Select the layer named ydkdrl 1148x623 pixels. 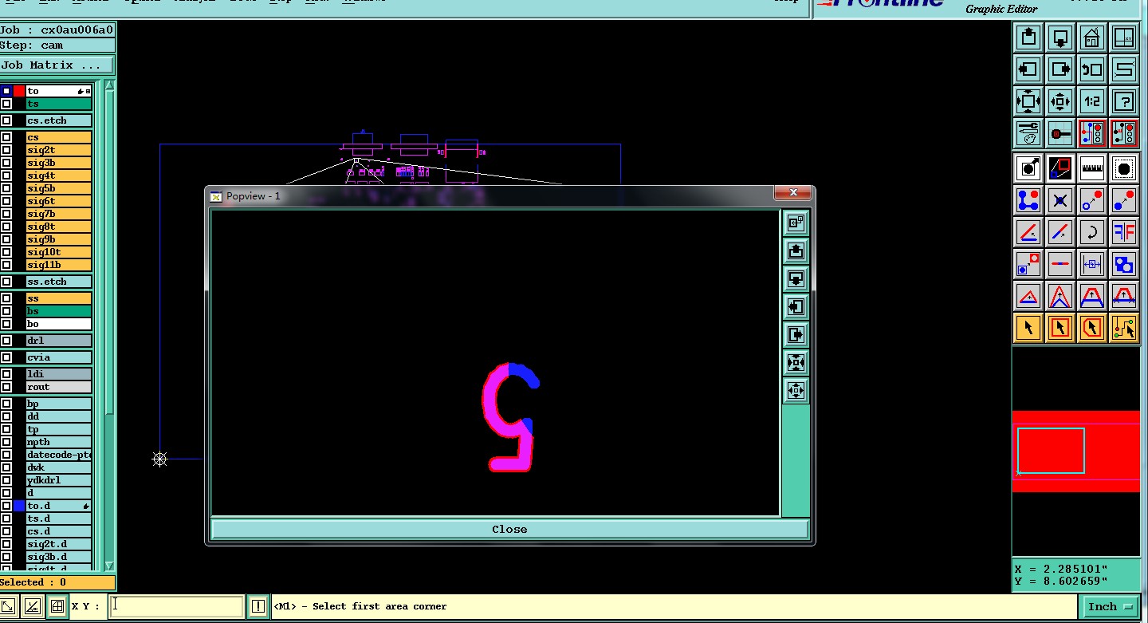pyautogui.click(x=59, y=480)
